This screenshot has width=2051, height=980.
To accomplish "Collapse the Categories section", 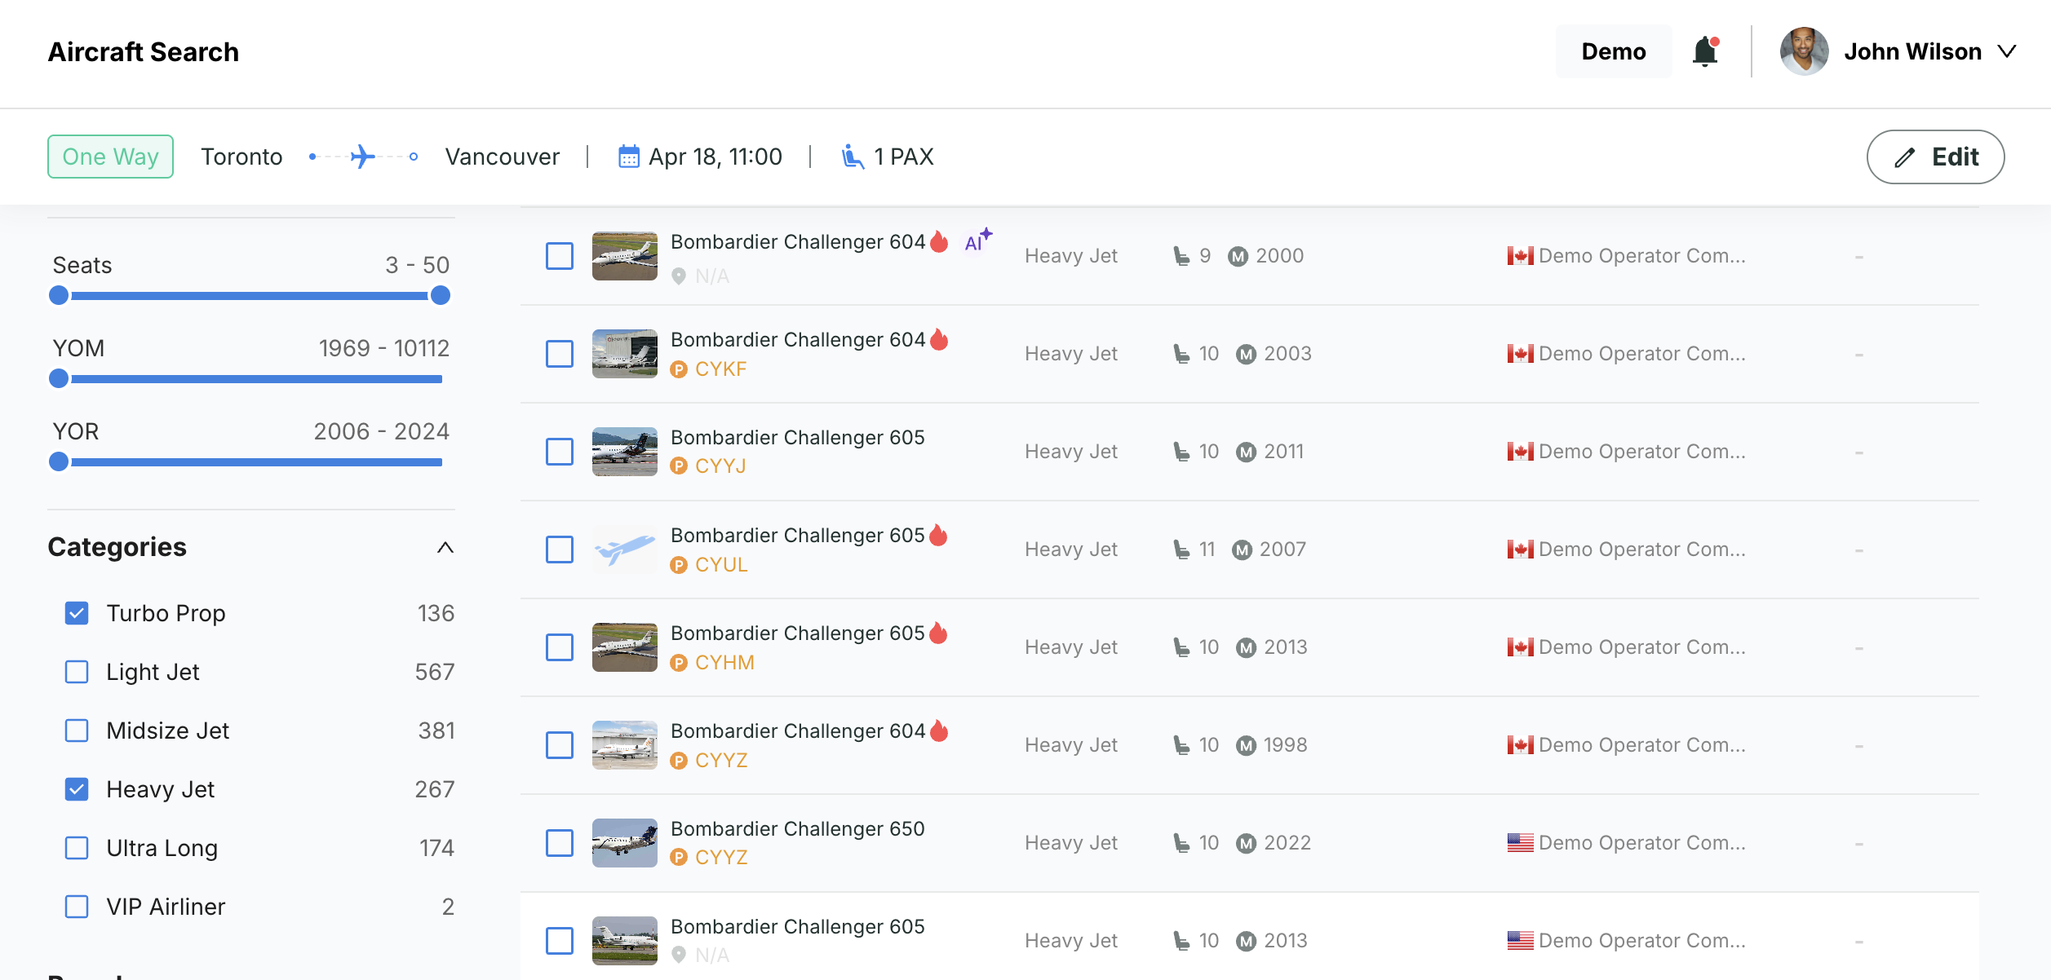I will tap(445, 547).
